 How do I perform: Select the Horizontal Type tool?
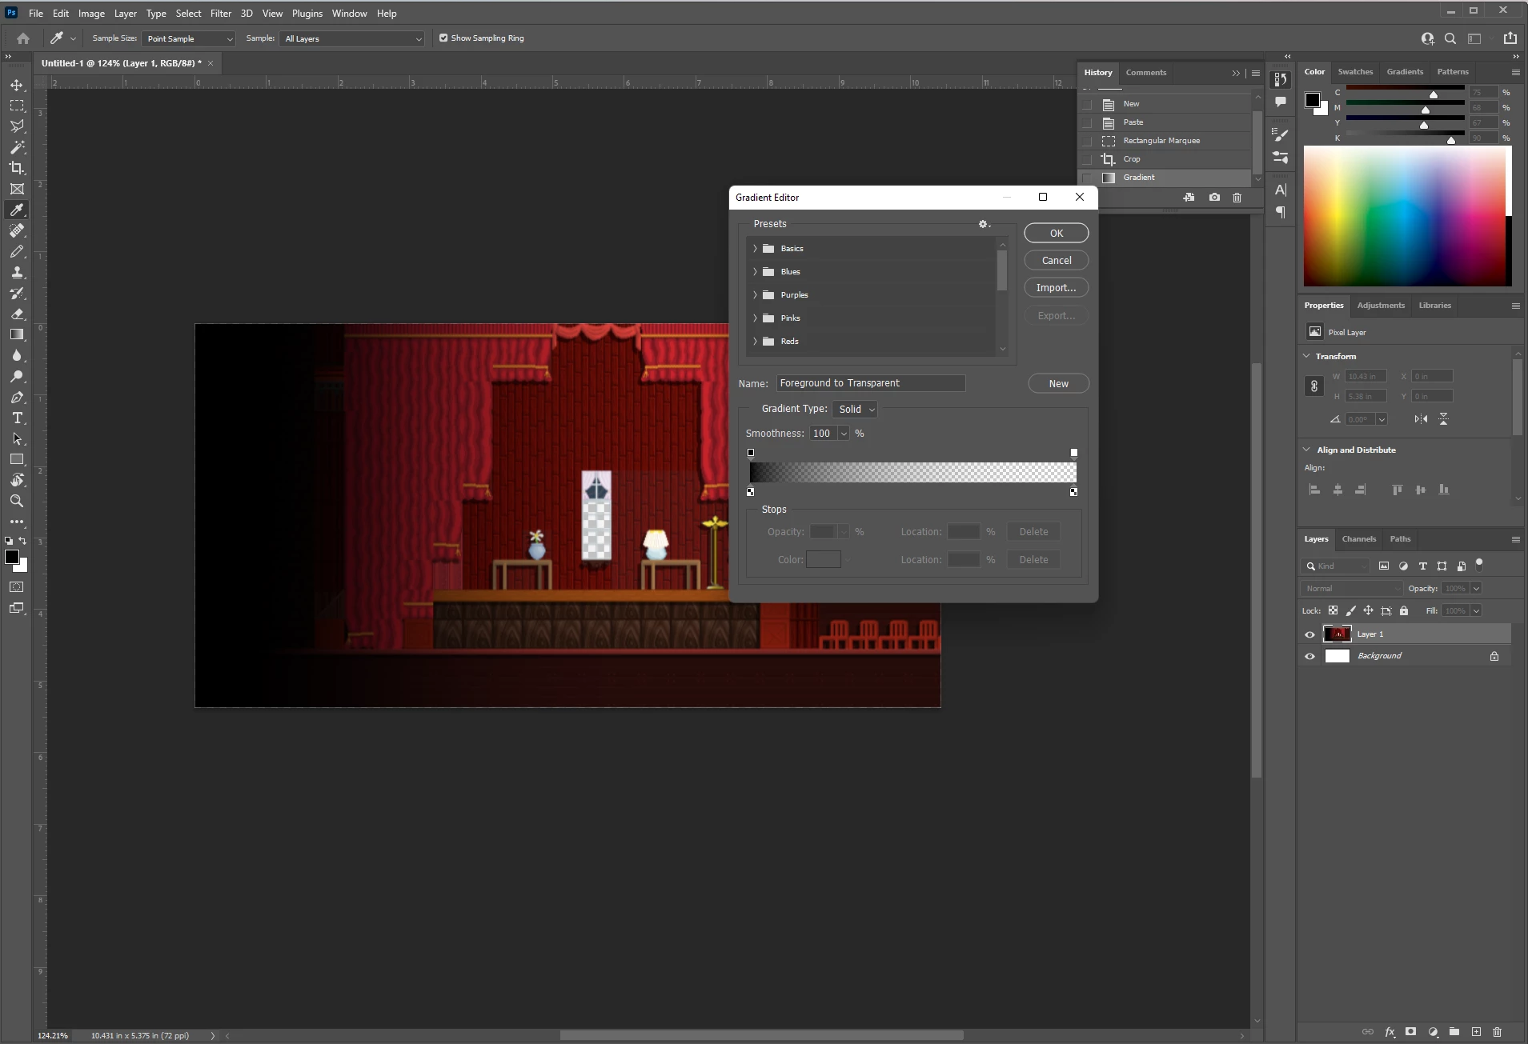[x=17, y=418]
